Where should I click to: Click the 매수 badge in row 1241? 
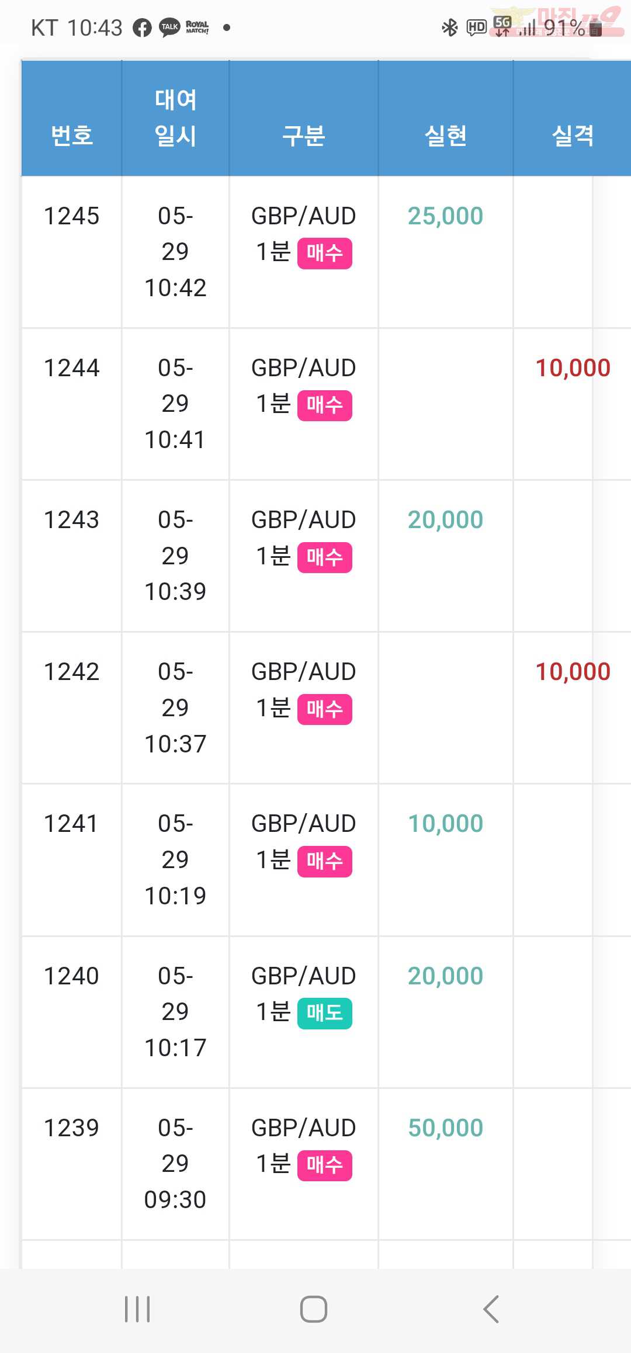click(x=325, y=862)
